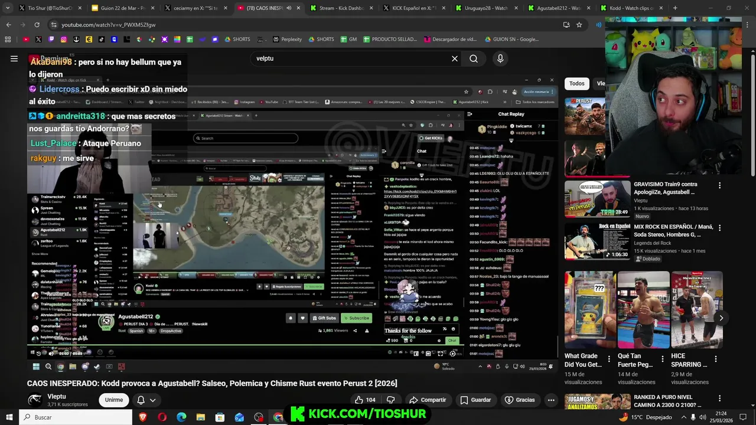Open options for 'RANKED A PURO NIVEL' video
The height and width of the screenshot is (425, 756).
point(719,399)
